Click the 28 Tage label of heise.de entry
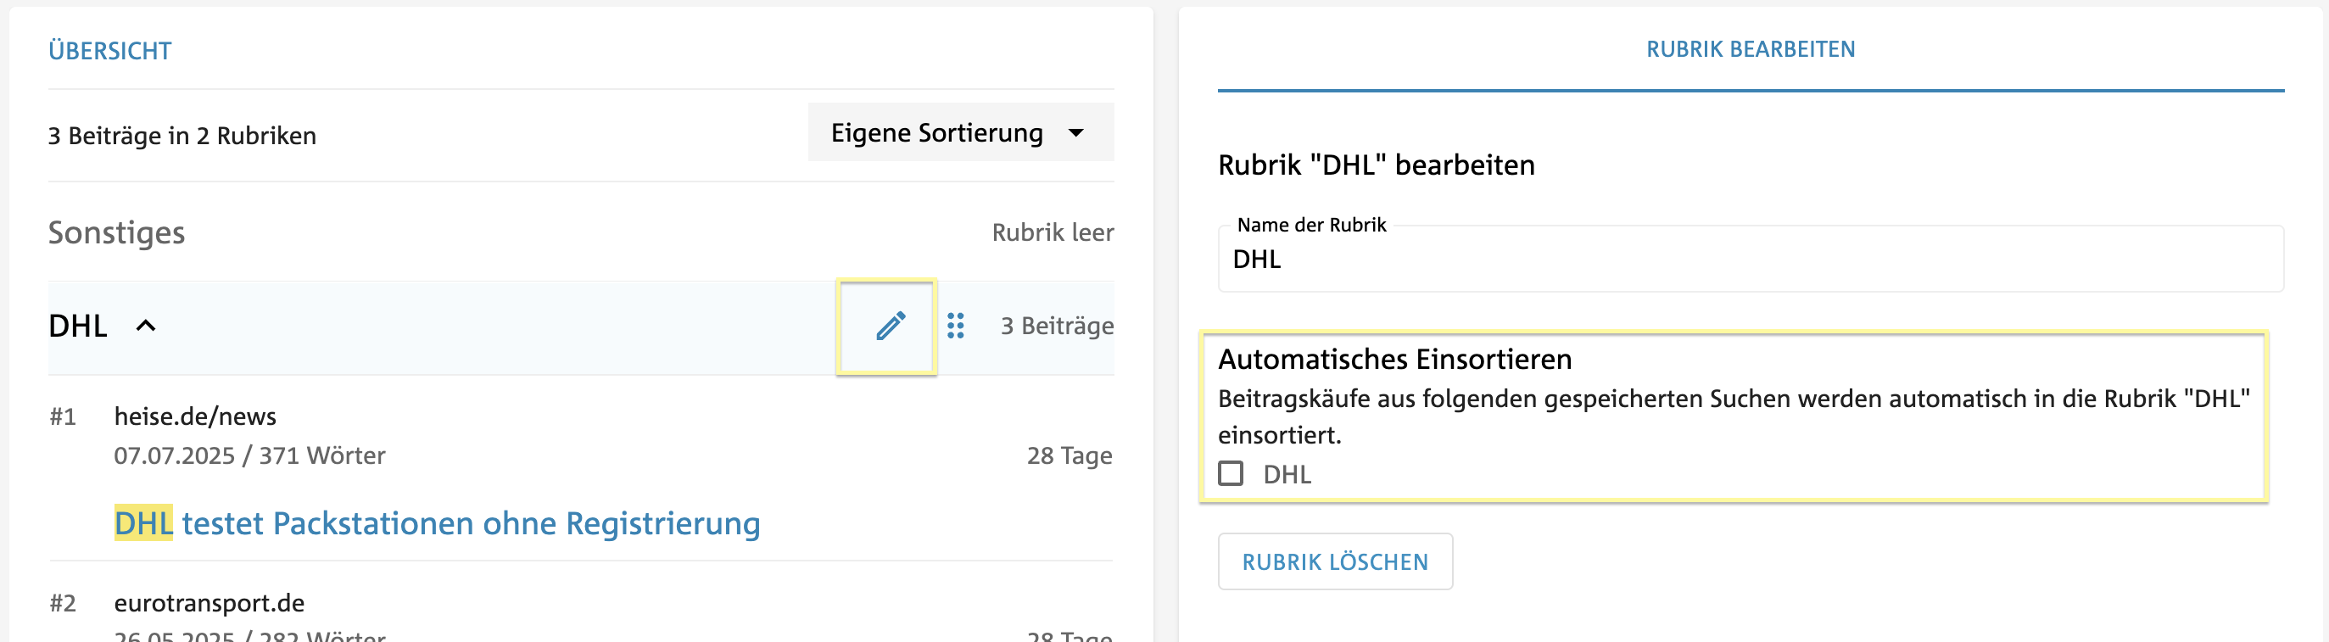 1070,455
